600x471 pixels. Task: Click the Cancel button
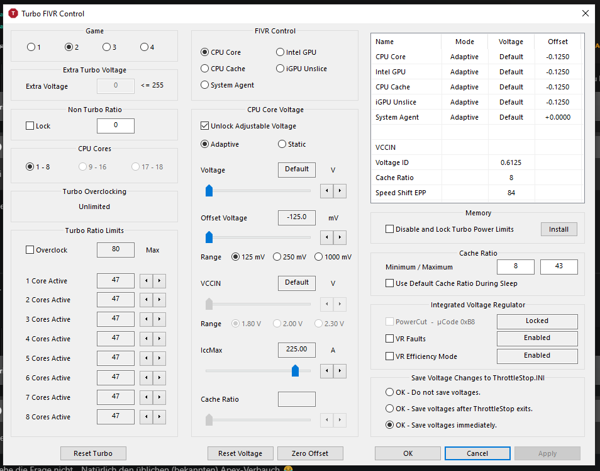tap(477, 453)
